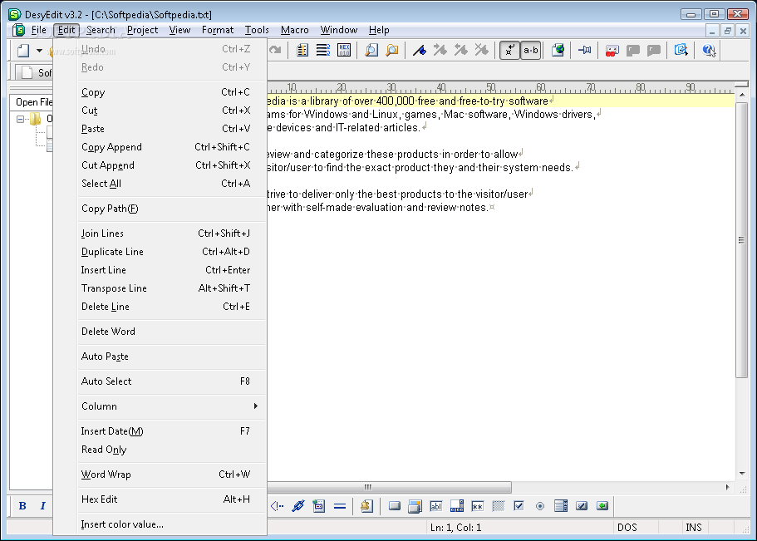
Task: Insert password field icon with asterisks
Action: pyautogui.click(x=478, y=506)
